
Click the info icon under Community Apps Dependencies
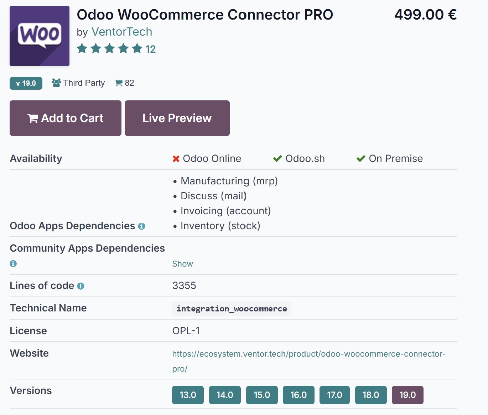click(13, 263)
